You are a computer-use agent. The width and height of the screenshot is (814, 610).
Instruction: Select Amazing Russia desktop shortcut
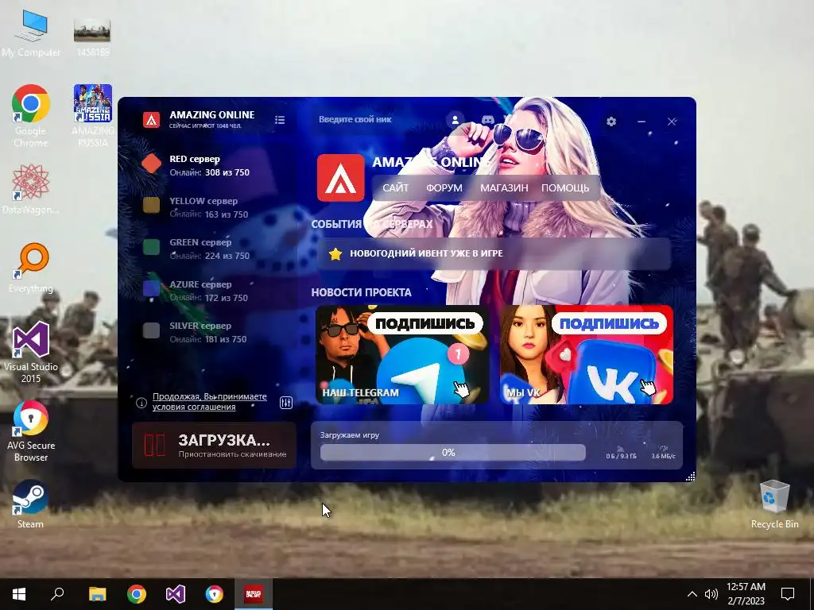(x=93, y=116)
